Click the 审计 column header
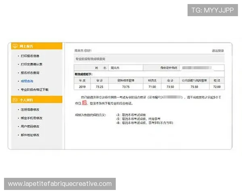242x194 pixels. click(x=99, y=80)
